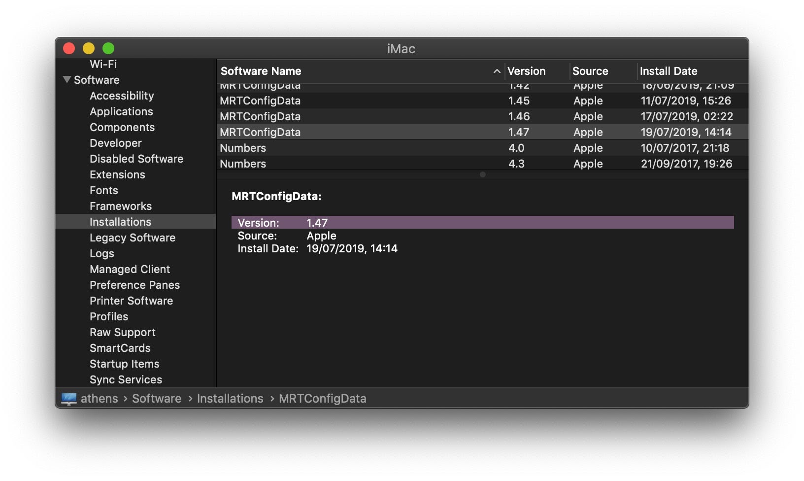Select Logs in the sidebar
The width and height of the screenshot is (804, 481).
(x=102, y=253)
